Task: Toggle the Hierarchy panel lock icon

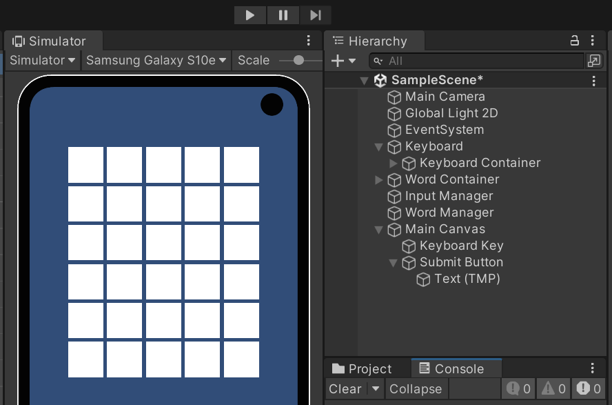Action: coord(575,41)
